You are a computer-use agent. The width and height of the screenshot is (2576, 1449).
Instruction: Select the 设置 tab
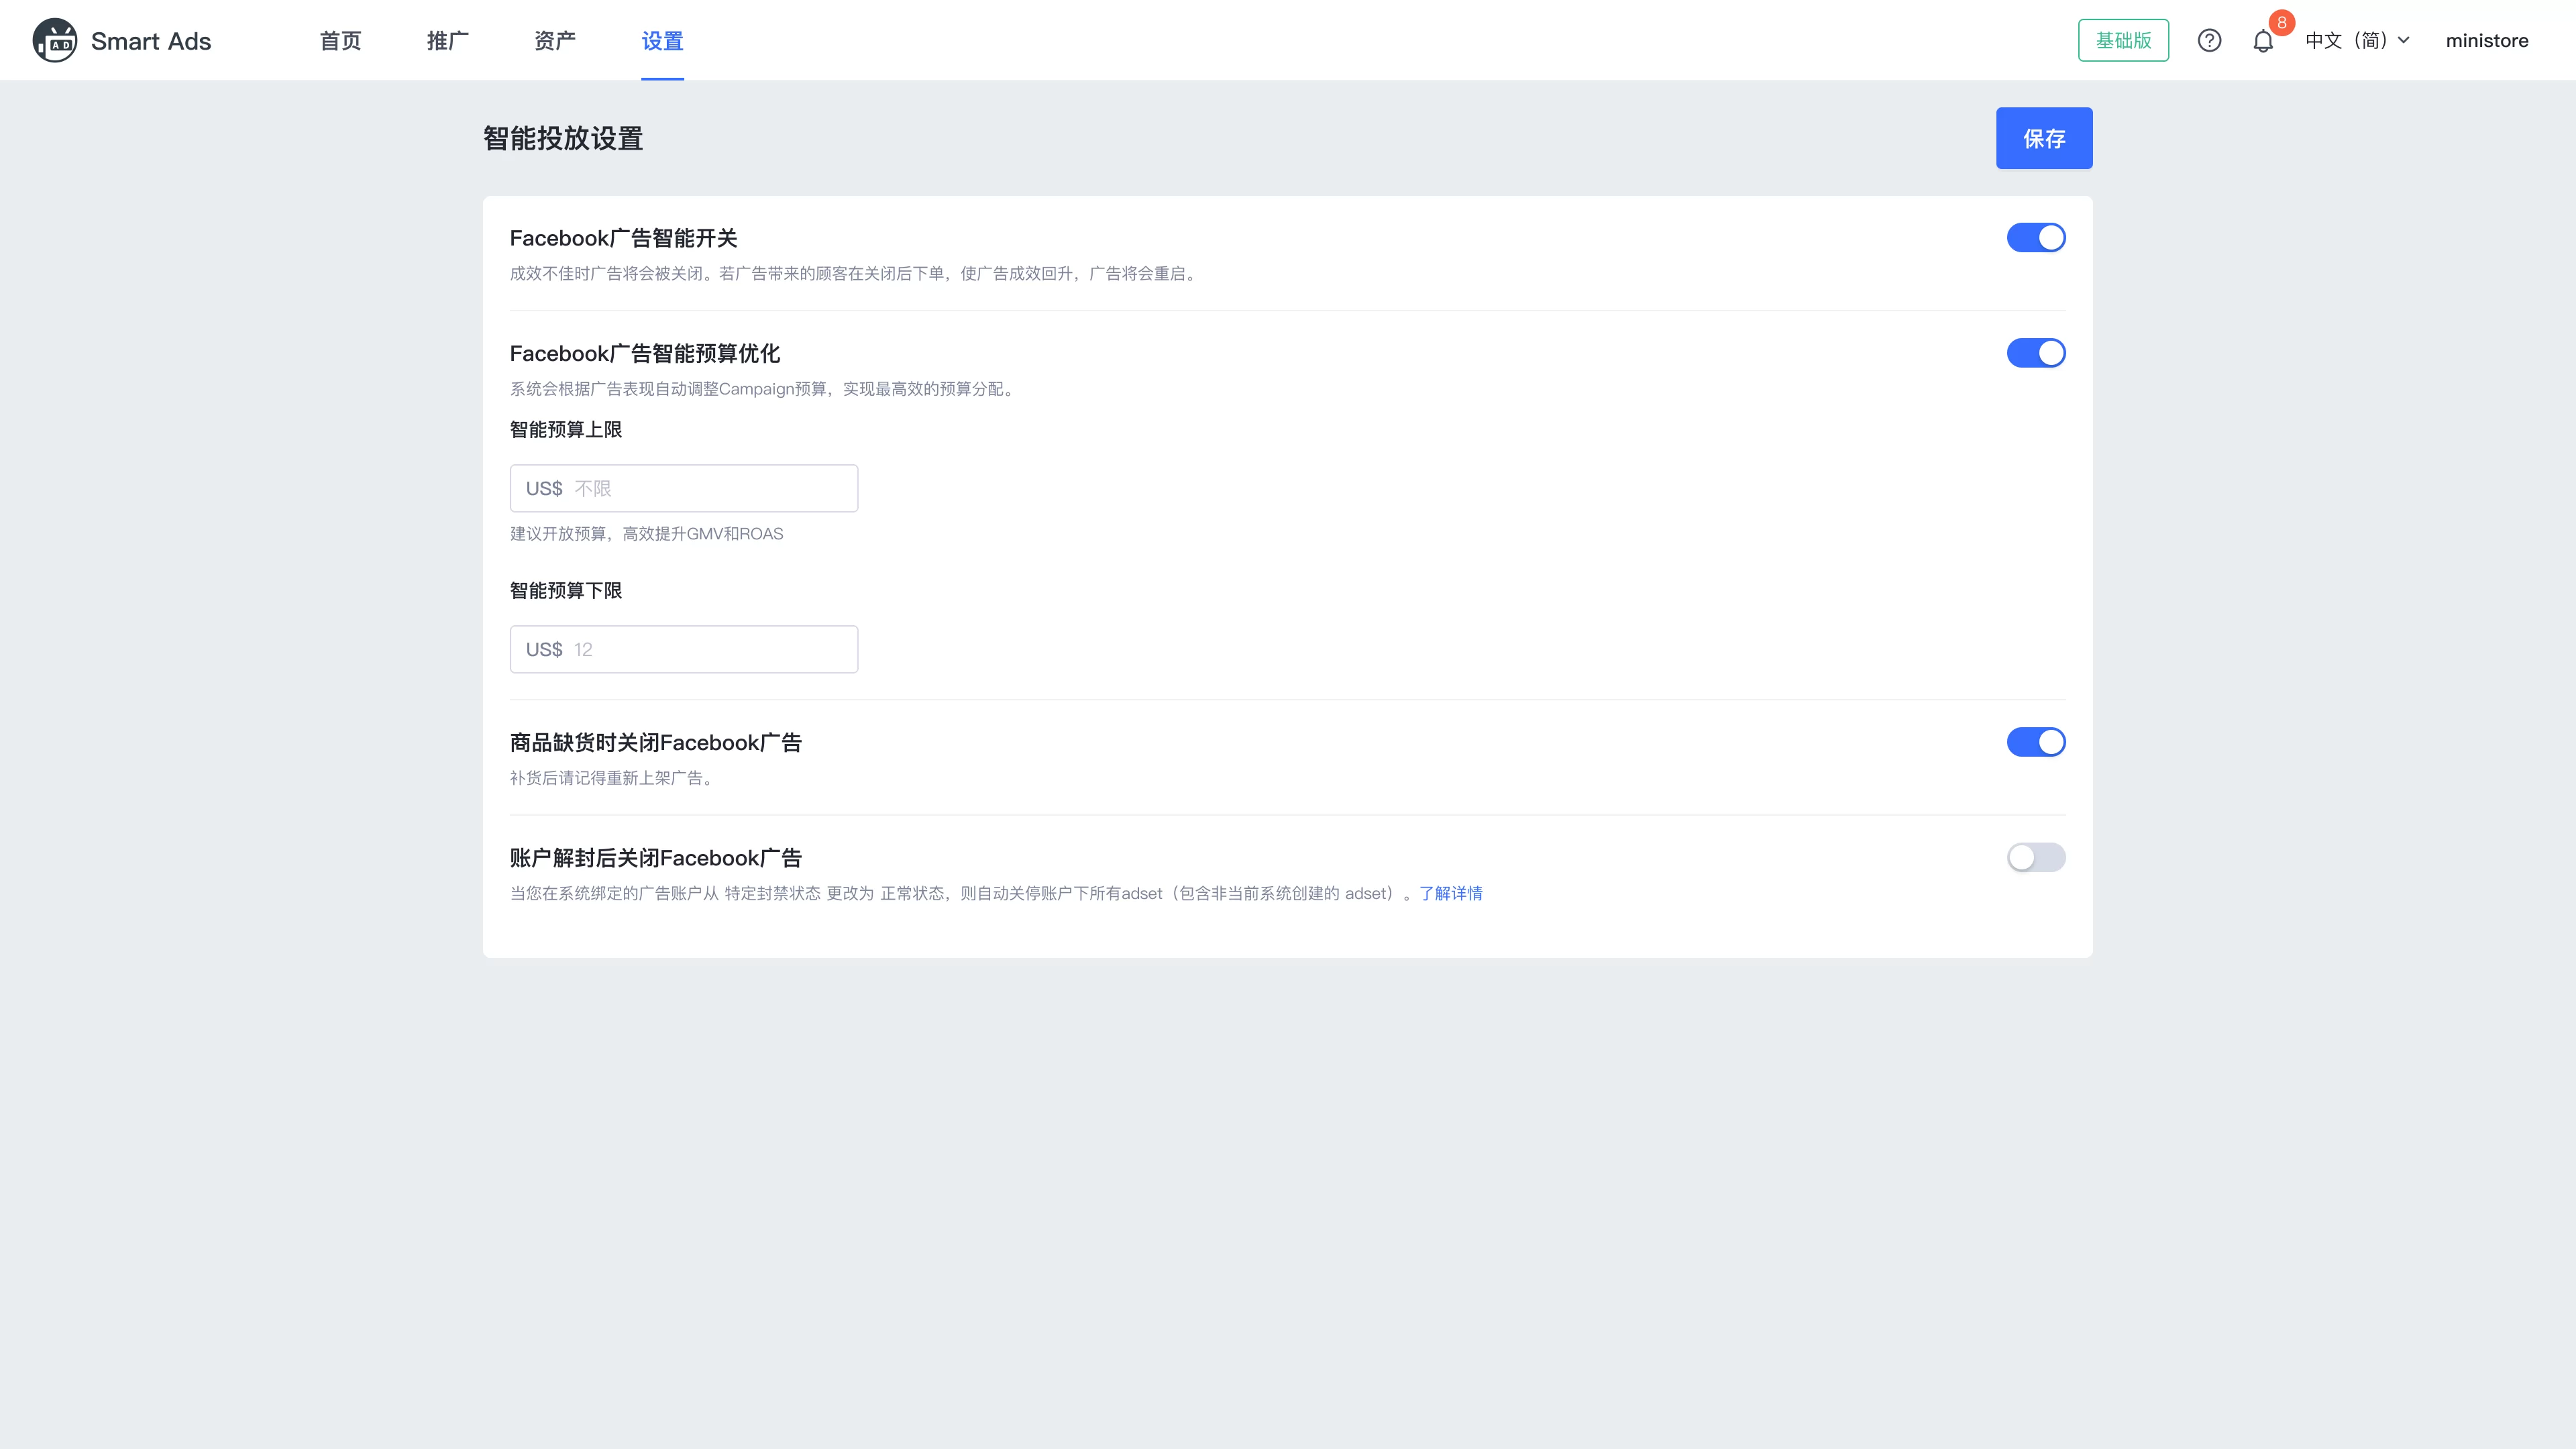[x=661, y=41]
